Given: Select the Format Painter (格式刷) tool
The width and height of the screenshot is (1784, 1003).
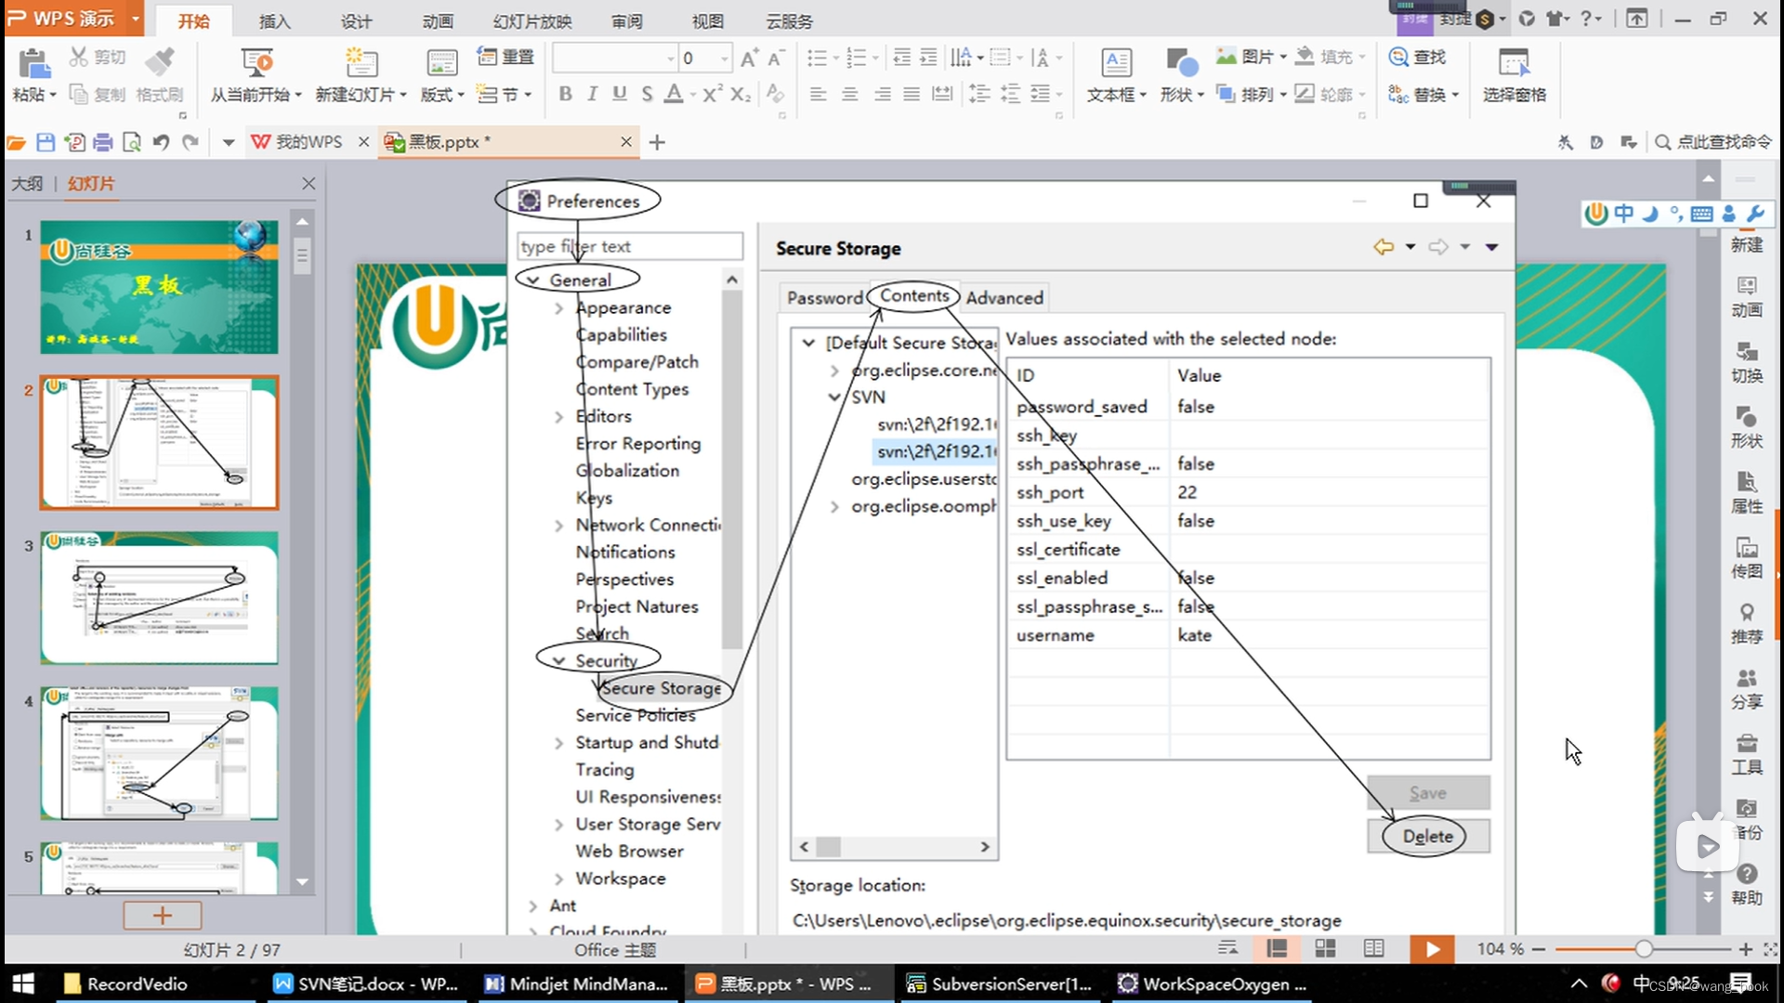Looking at the screenshot, I should coord(160,74).
